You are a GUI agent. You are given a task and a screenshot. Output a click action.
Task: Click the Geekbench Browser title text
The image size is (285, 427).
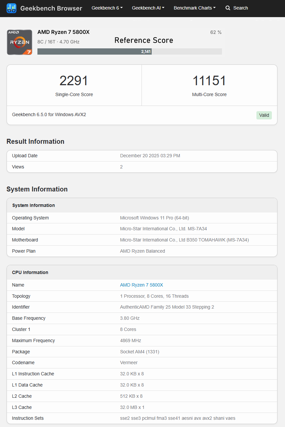(51, 8)
